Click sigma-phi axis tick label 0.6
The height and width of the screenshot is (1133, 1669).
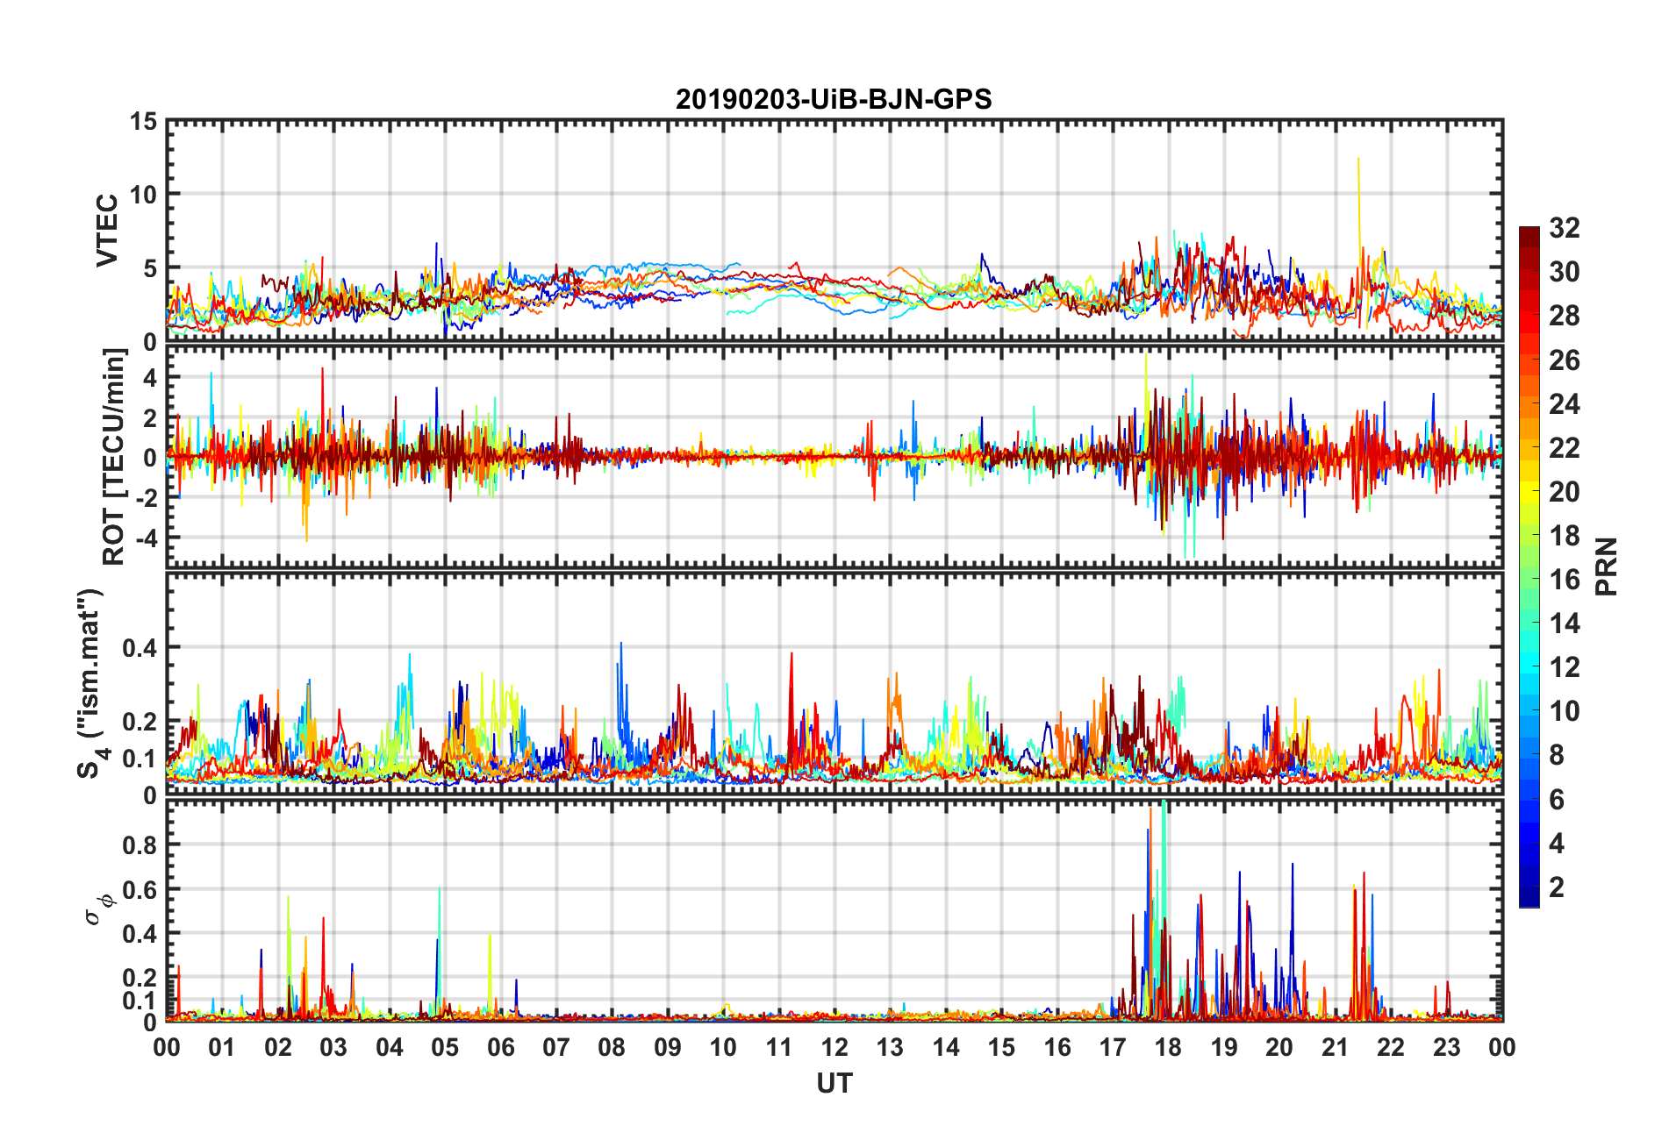point(140,889)
